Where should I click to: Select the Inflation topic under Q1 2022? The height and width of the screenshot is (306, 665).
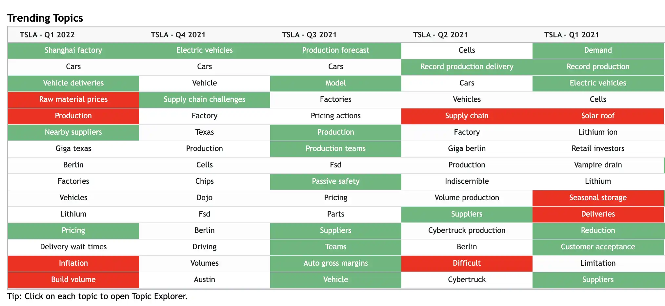[x=73, y=263]
